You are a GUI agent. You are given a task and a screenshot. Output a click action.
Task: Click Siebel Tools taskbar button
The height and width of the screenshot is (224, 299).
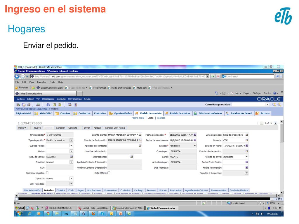coord(94,208)
